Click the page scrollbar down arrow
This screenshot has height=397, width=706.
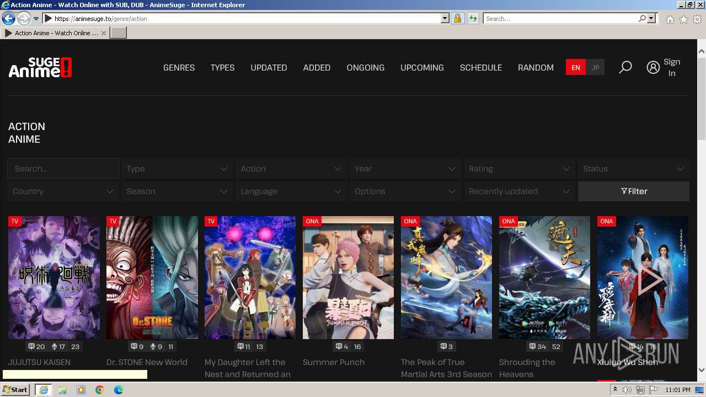coord(702,370)
